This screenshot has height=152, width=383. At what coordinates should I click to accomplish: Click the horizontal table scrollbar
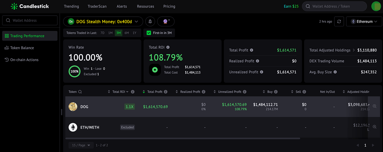pyautogui.click(x=183, y=138)
